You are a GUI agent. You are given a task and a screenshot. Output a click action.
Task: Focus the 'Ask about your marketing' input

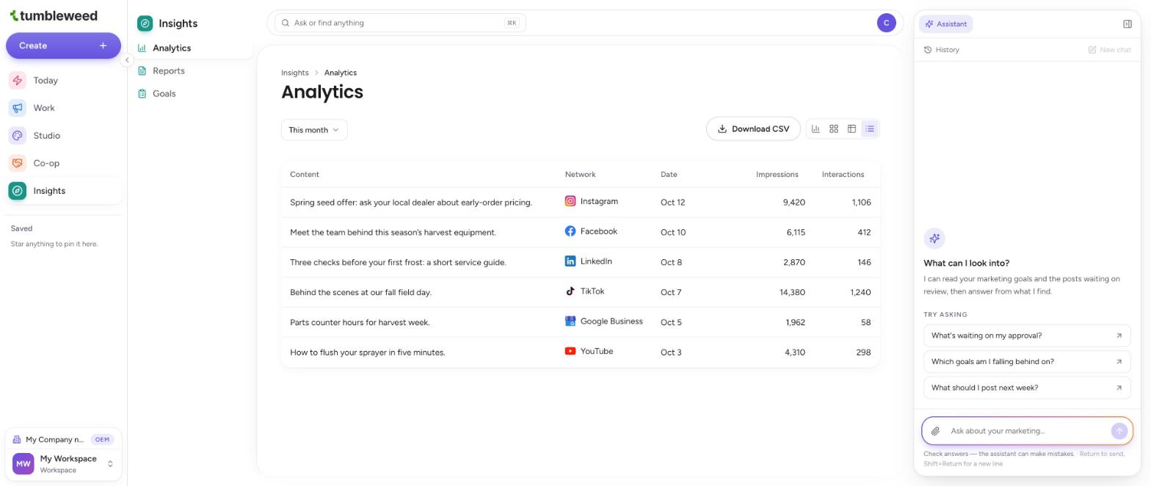(1027, 432)
